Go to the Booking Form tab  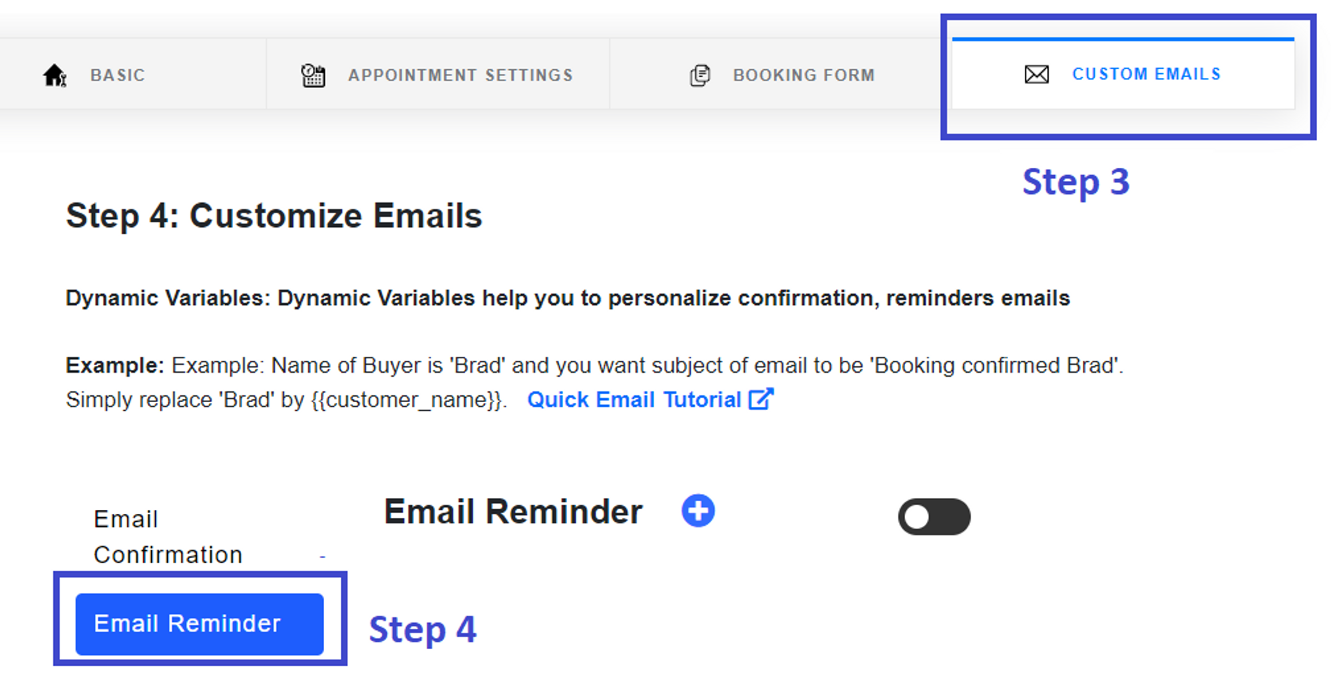(x=804, y=75)
